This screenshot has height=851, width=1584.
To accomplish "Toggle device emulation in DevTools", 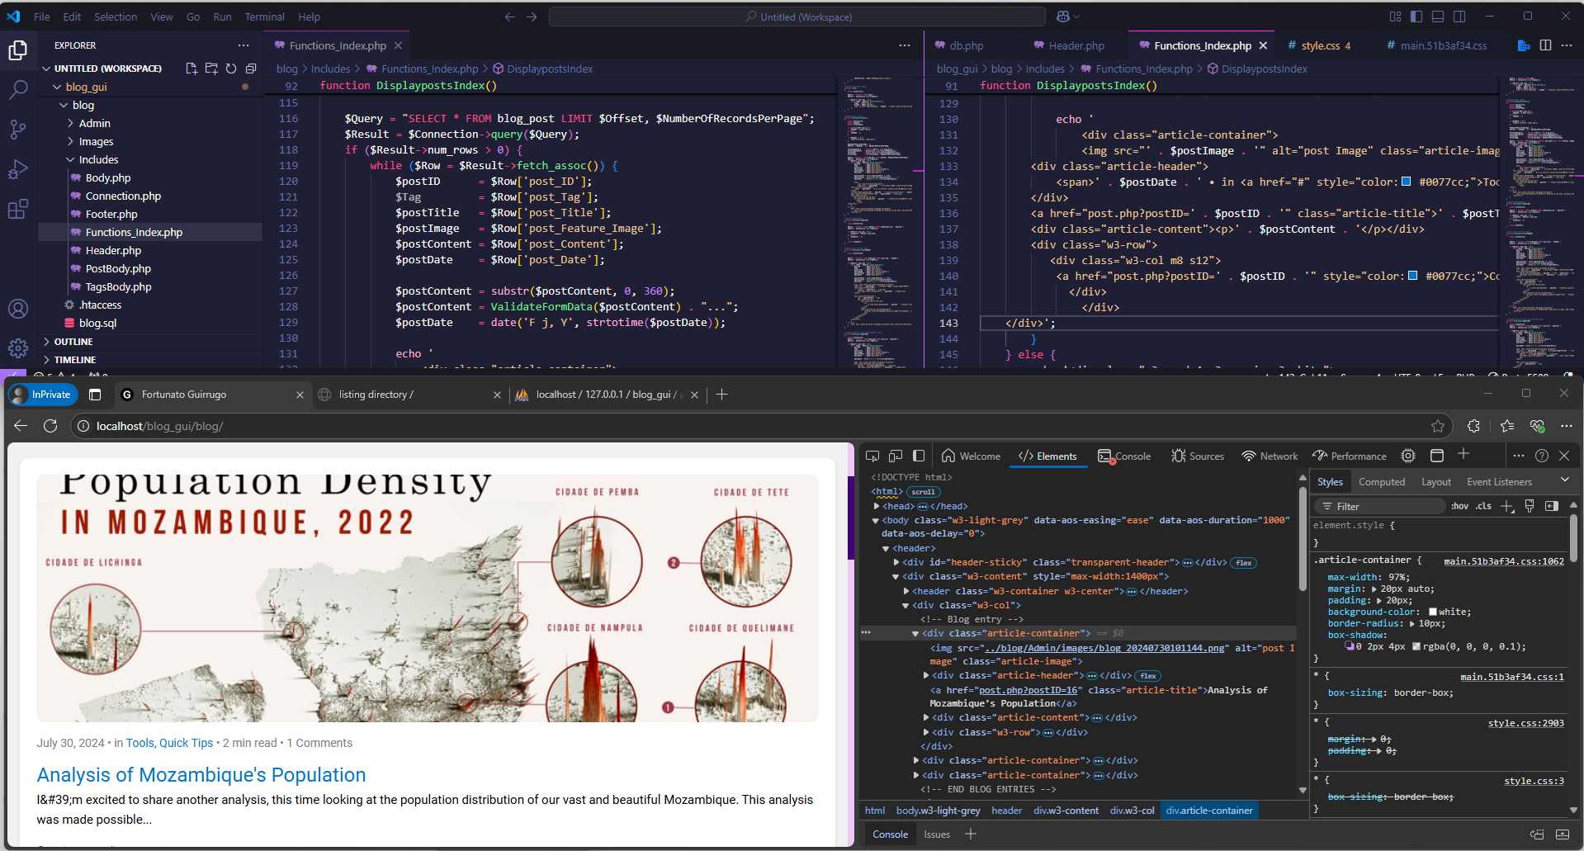I will tap(896, 456).
